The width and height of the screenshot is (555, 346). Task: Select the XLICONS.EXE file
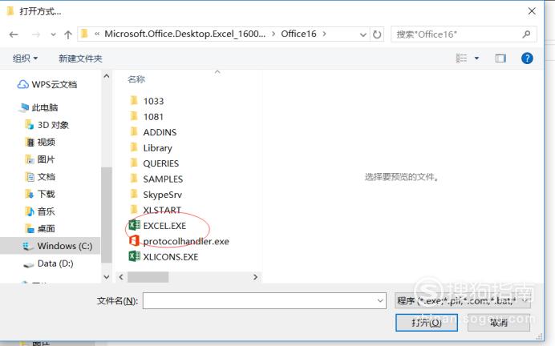164,256
